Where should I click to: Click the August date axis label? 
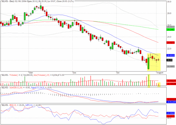[160, 72]
